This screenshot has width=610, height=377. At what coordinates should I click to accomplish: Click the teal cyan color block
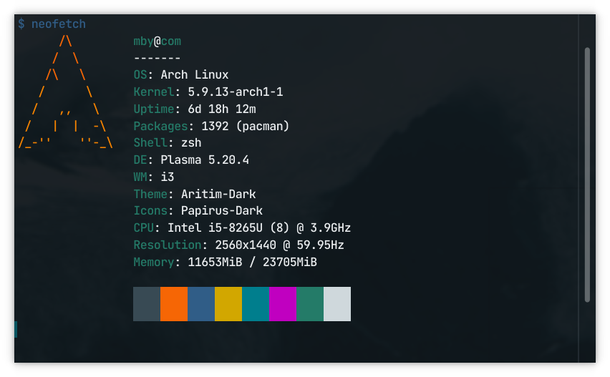tap(256, 304)
